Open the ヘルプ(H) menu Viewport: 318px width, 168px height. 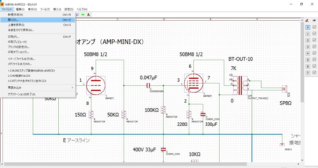(x=80, y=9)
